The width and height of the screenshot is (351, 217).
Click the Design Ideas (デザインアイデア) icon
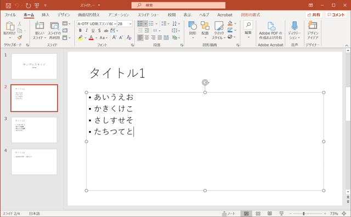pos(313,25)
